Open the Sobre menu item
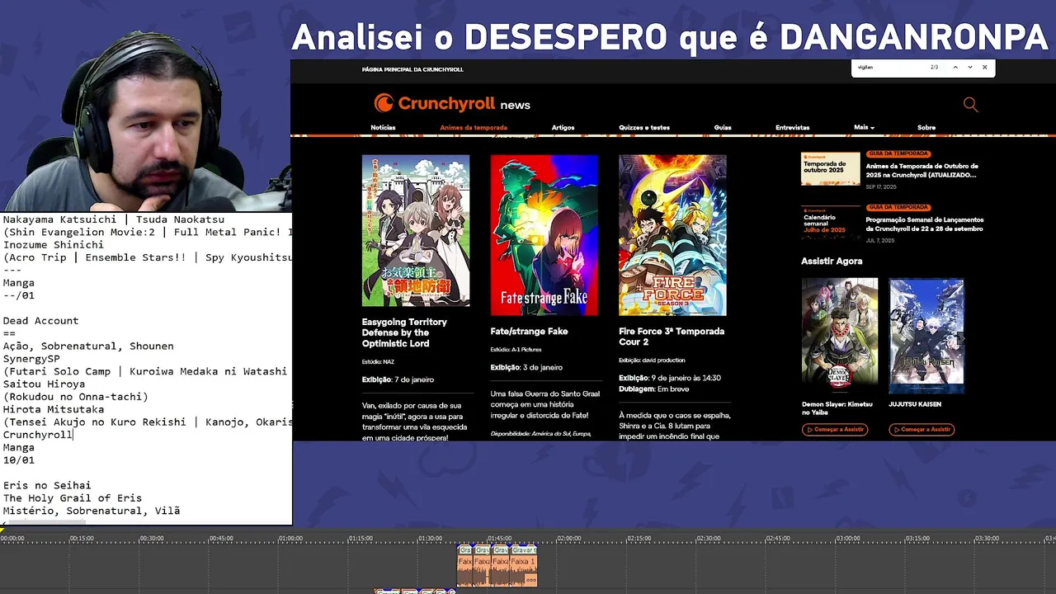Image resolution: width=1056 pixels, height=594 pixels. pyautogui.click(x=926, y=128)
